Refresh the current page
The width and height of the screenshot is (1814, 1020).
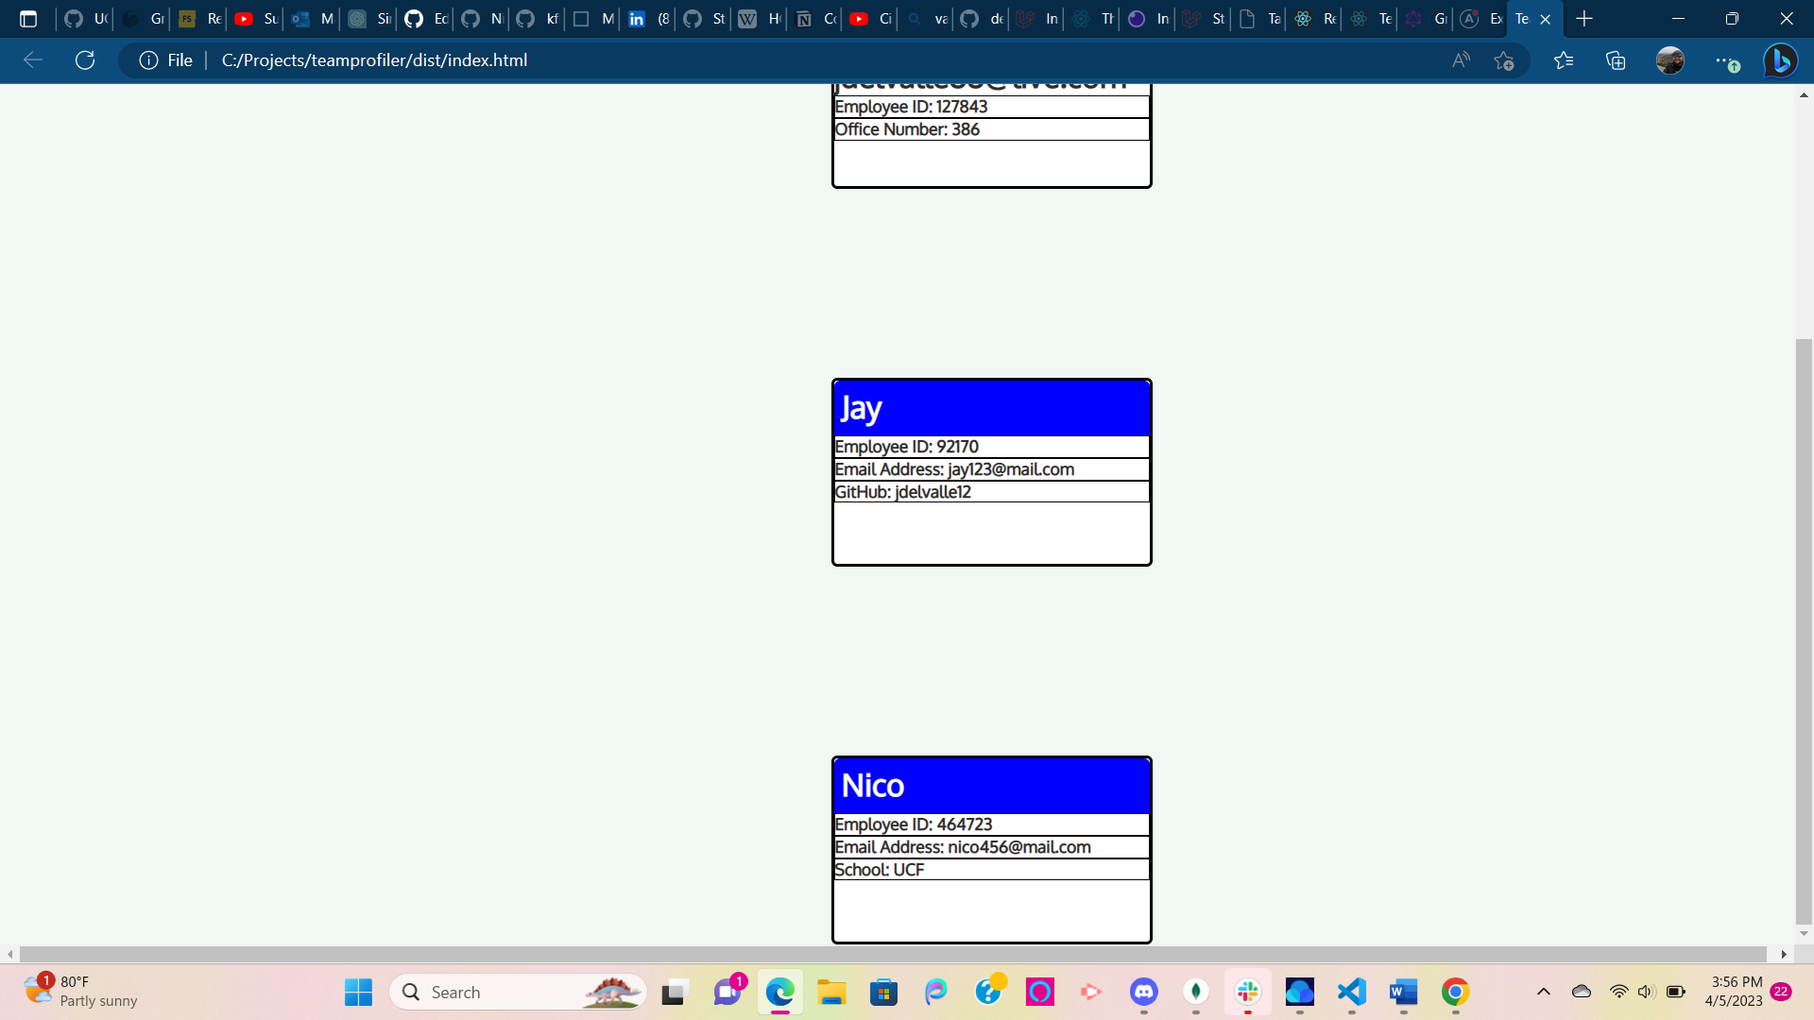[85, 59]
